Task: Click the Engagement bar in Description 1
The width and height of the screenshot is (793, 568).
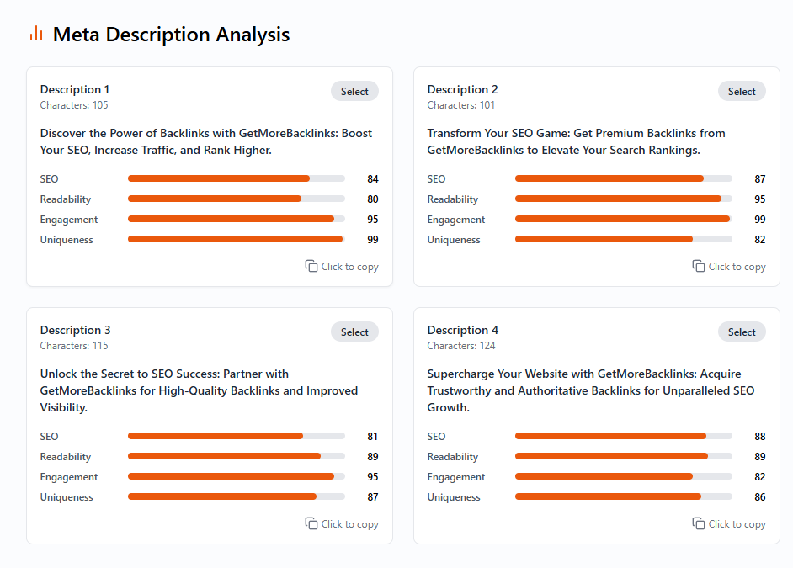Action: click(237, 219)
